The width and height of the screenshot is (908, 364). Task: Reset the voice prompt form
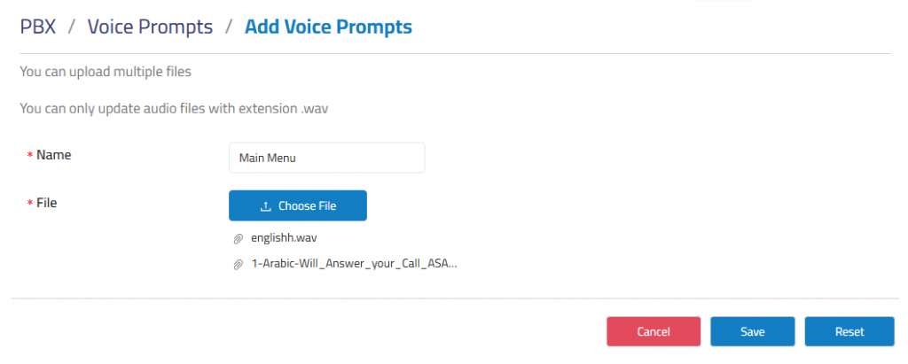[849, 331]
